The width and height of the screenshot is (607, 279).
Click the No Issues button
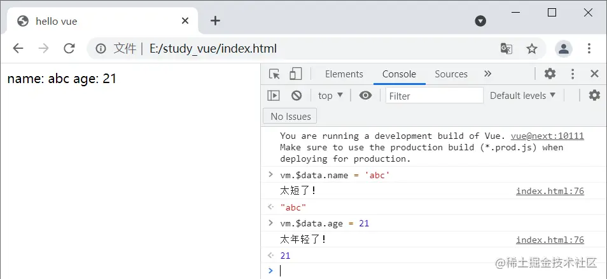click(290, 116)
